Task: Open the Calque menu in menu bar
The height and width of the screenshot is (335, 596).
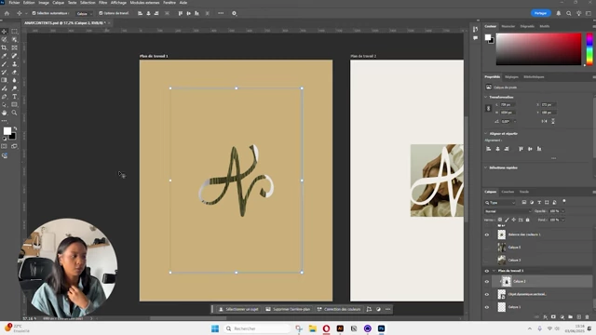Action: [58, 3]
